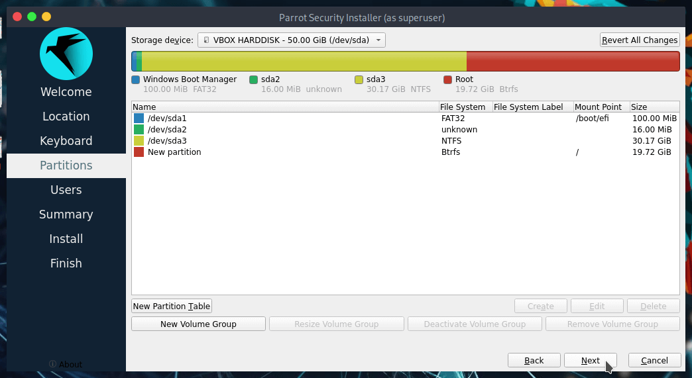The height and width of the screenshot is (378, 692).
Task: Click the New Volume Group button
Action: tap(198, 324)
